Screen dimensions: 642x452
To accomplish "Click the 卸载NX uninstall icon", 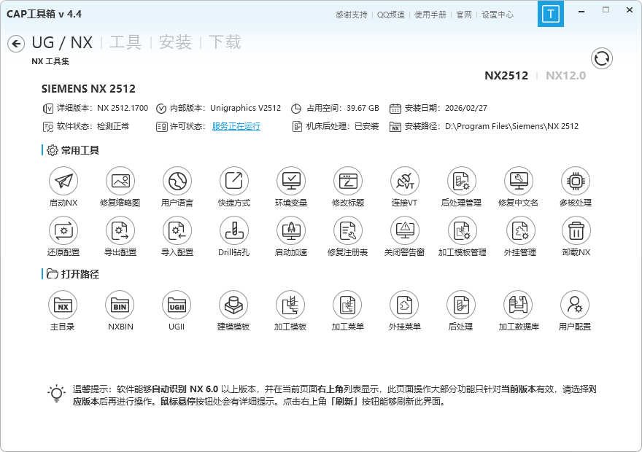I will pos(576,235).
